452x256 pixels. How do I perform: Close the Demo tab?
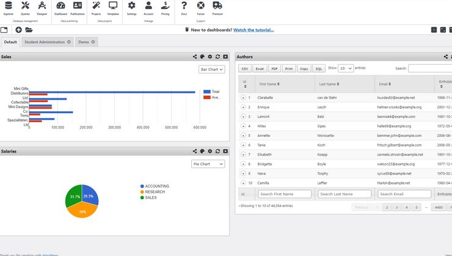pyautogui.click(x=93, y=42)
